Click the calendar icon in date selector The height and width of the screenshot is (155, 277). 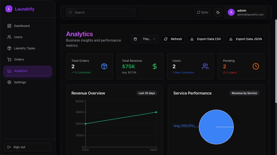coord(135,39)
